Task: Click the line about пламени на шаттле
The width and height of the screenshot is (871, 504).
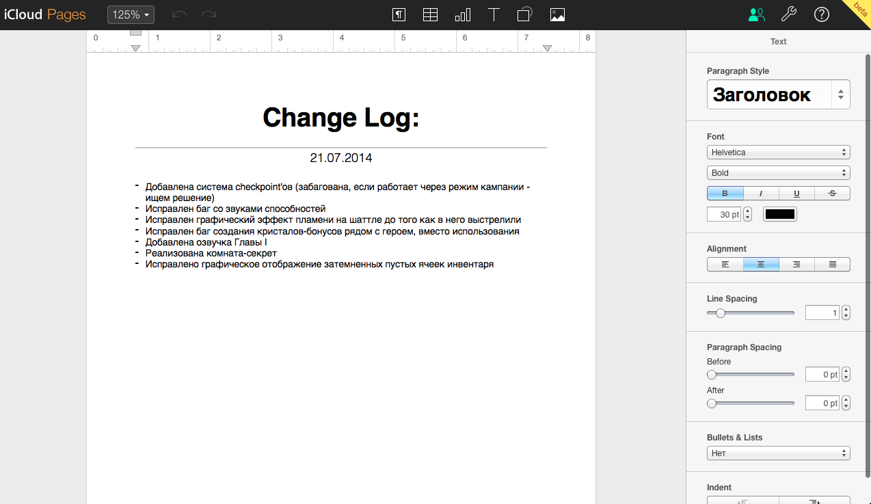Action: click(333, 220)
